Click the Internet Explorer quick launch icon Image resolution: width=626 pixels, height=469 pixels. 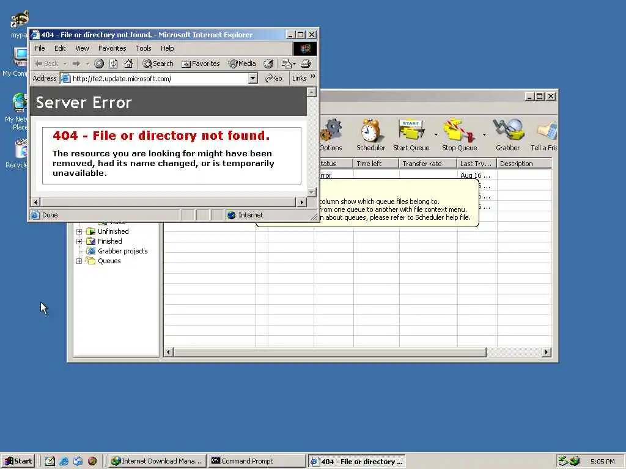click(x=64, y=462)
